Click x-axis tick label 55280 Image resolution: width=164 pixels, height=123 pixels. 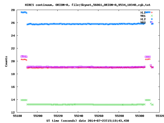119,116
